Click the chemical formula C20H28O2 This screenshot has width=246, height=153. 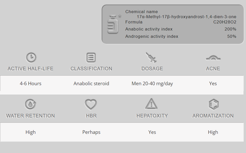[x=225, y=22]
